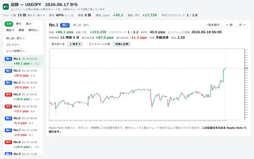Click the 買い badge beside No.1 heading
The width and height of the screenshot is (254, 159).
(x=65, y=25)
